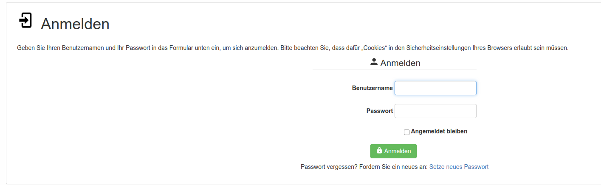Click the lock icon on the green button

(379, 151)
